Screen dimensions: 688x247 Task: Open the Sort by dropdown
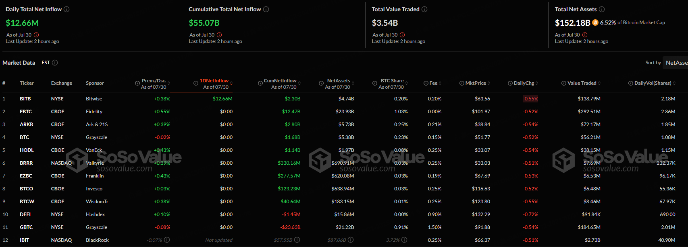[x=676, y=63]
